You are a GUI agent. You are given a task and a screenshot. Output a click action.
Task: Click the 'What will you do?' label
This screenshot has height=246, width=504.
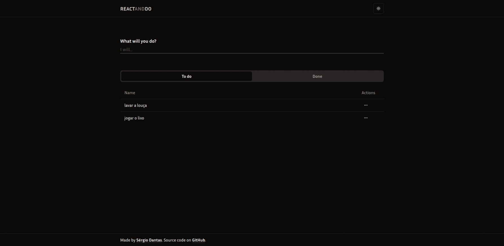point(138,41)
